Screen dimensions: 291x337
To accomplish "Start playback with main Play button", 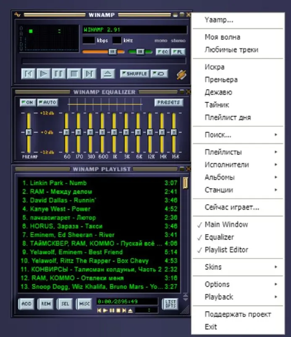I will coord(44,74).
